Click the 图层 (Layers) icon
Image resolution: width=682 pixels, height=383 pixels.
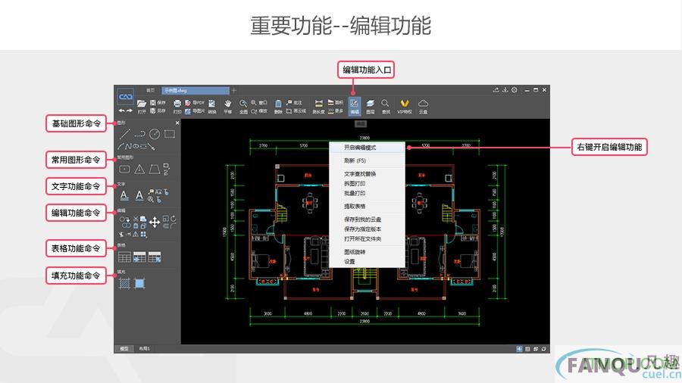[x=370, y=104]
